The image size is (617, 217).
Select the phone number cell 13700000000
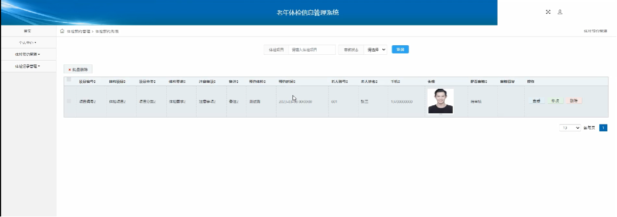click(402, 102)
